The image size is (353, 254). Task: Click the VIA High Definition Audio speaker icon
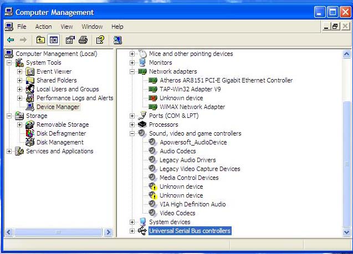(153, 204)
